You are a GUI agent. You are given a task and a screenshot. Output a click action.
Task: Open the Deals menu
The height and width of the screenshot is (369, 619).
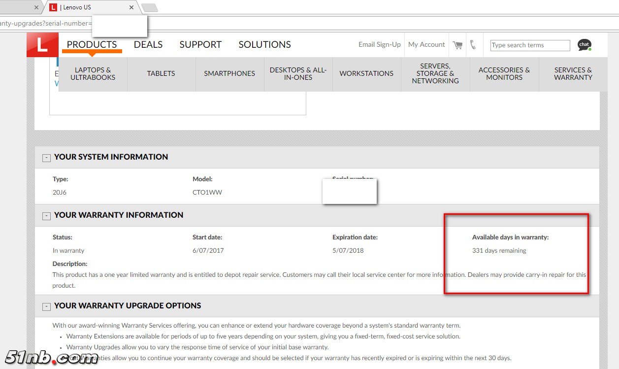(x=148, y=44)
